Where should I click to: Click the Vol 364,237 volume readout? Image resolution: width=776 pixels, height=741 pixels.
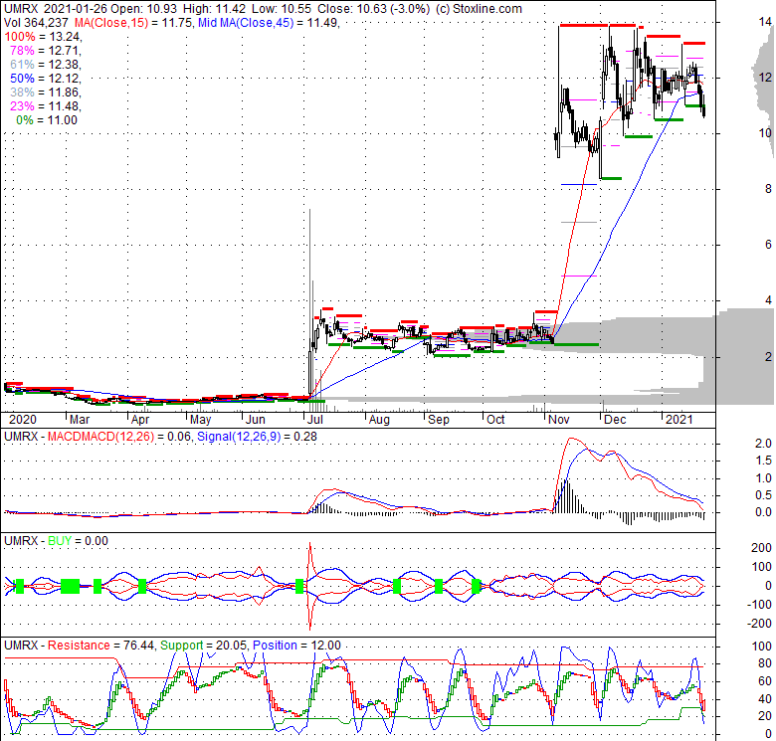(36, 23)
